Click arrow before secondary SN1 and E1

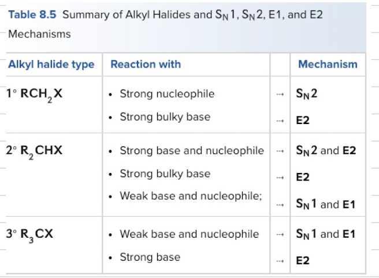tap(280, 205)
